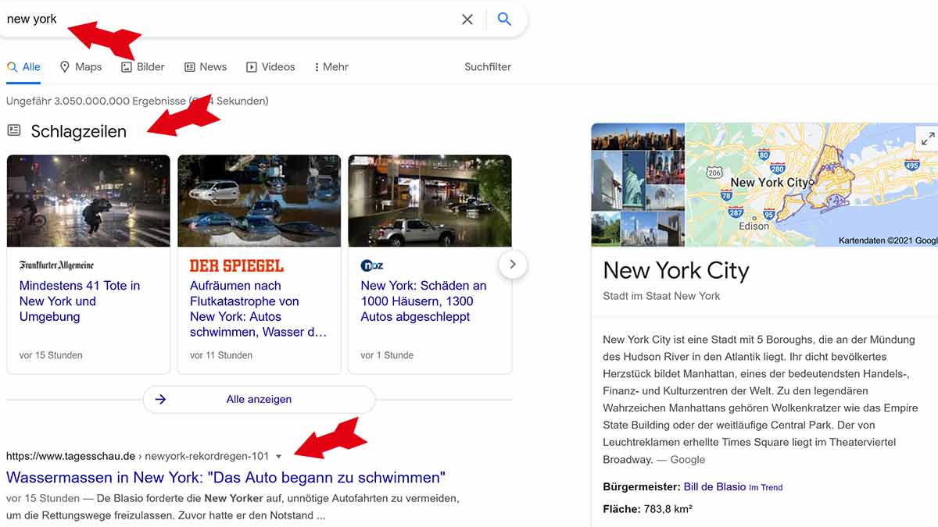
Task: Open the Der Spiegel flooded cars thumbnail
Action: (x=260, y=201)
